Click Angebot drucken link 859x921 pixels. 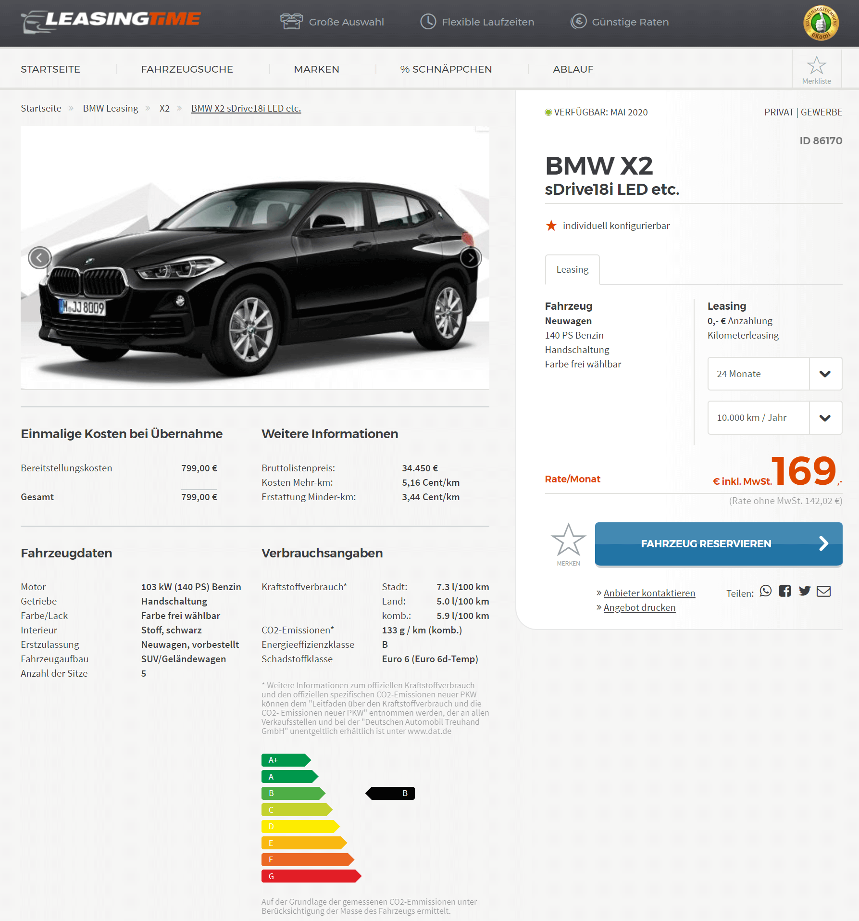tap(639, 607)
